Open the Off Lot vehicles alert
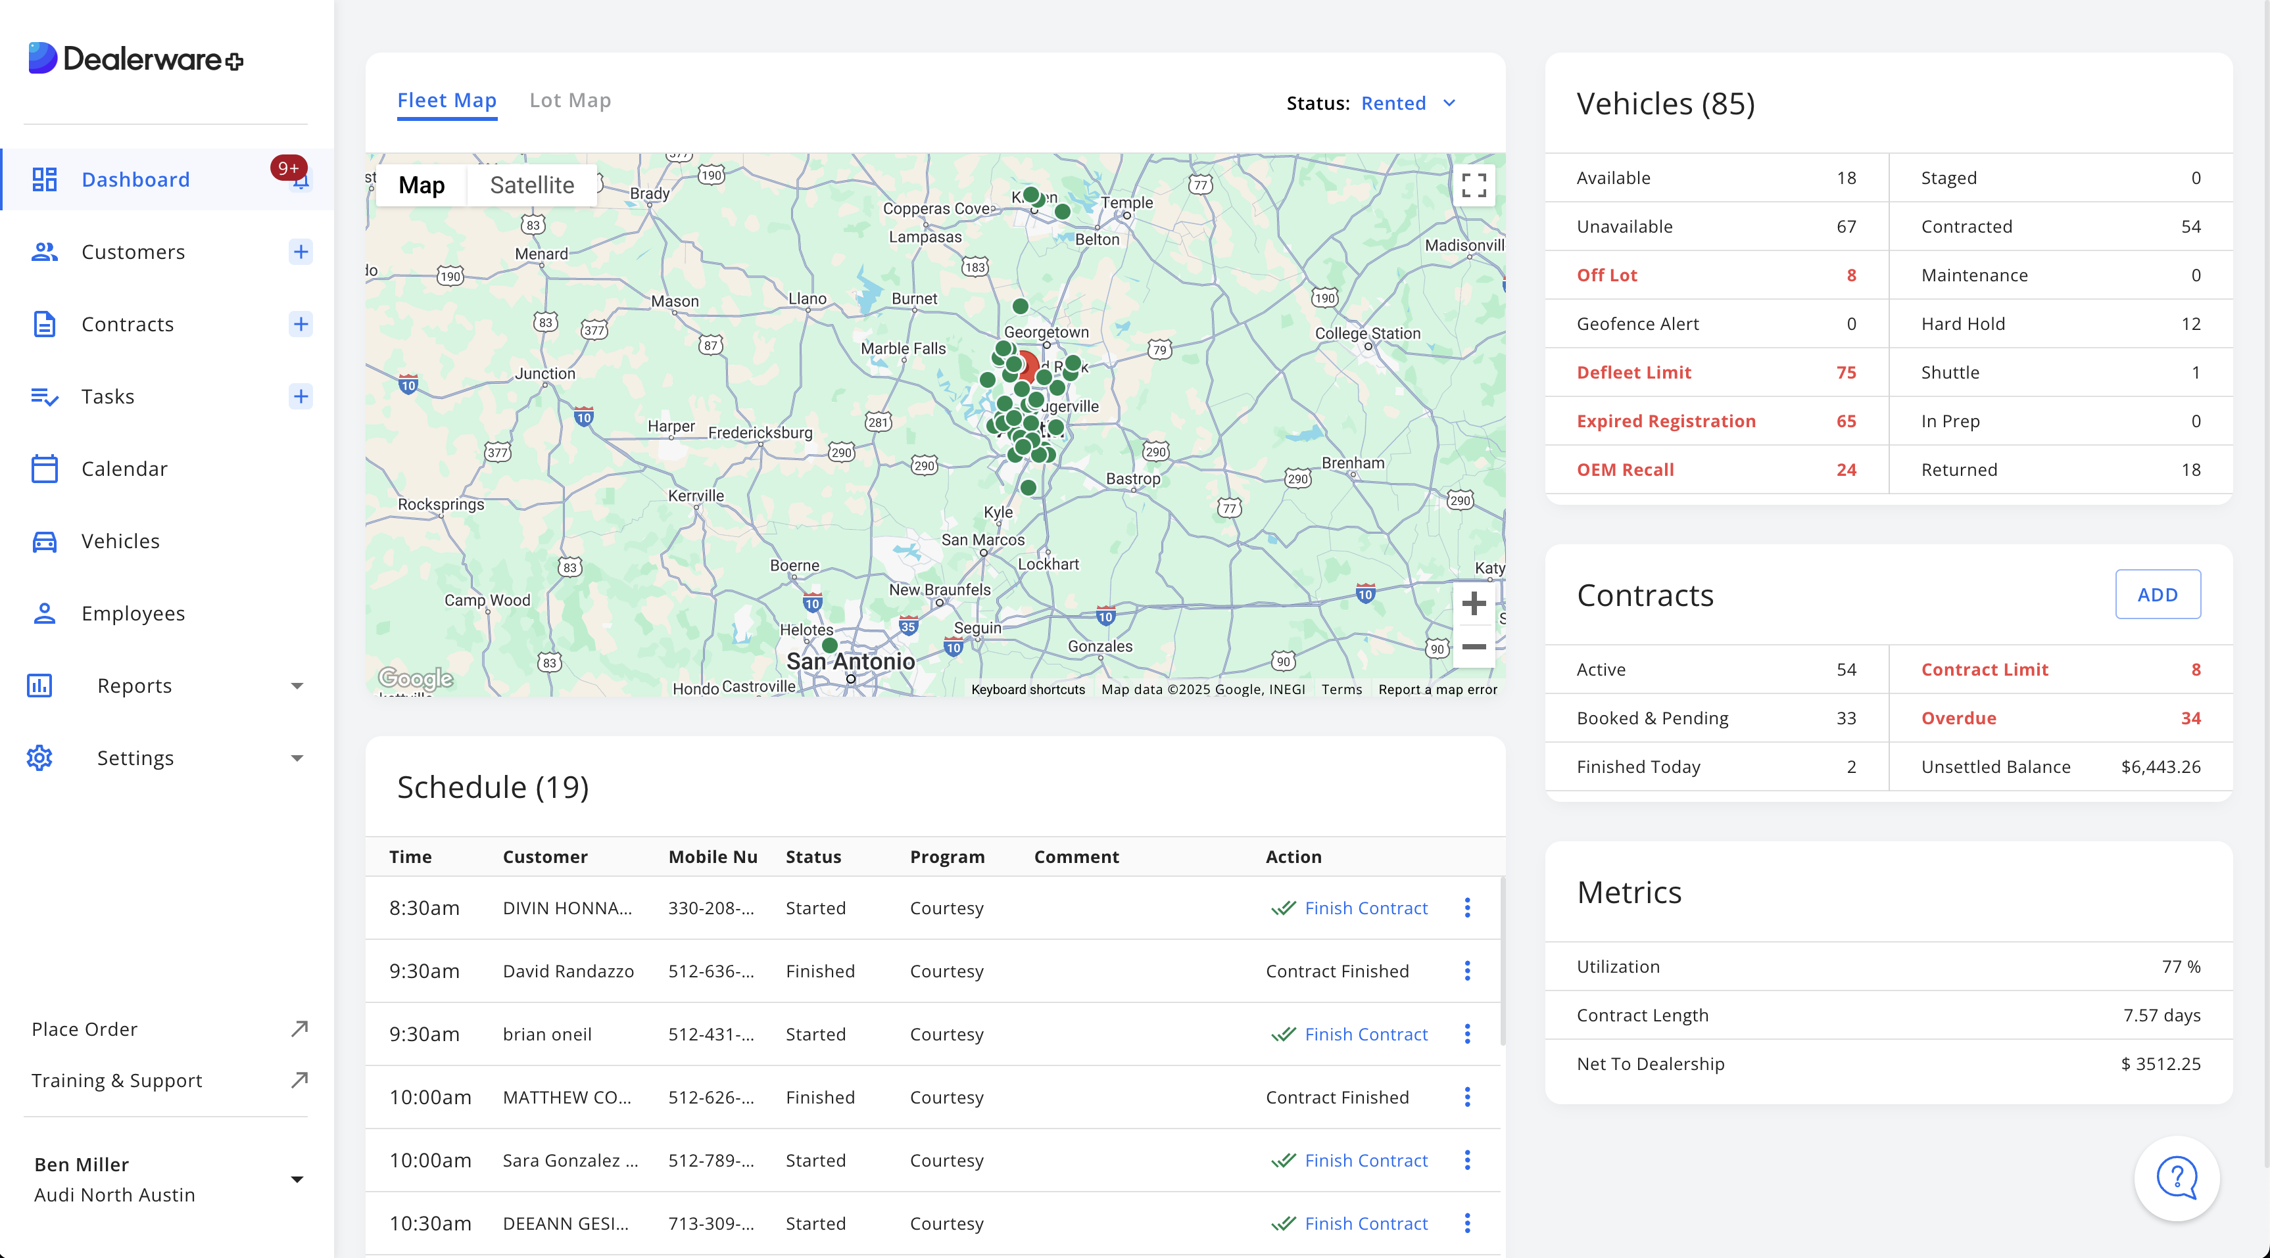The height and width of the screenshot is (1258, 2270). 1716,275
